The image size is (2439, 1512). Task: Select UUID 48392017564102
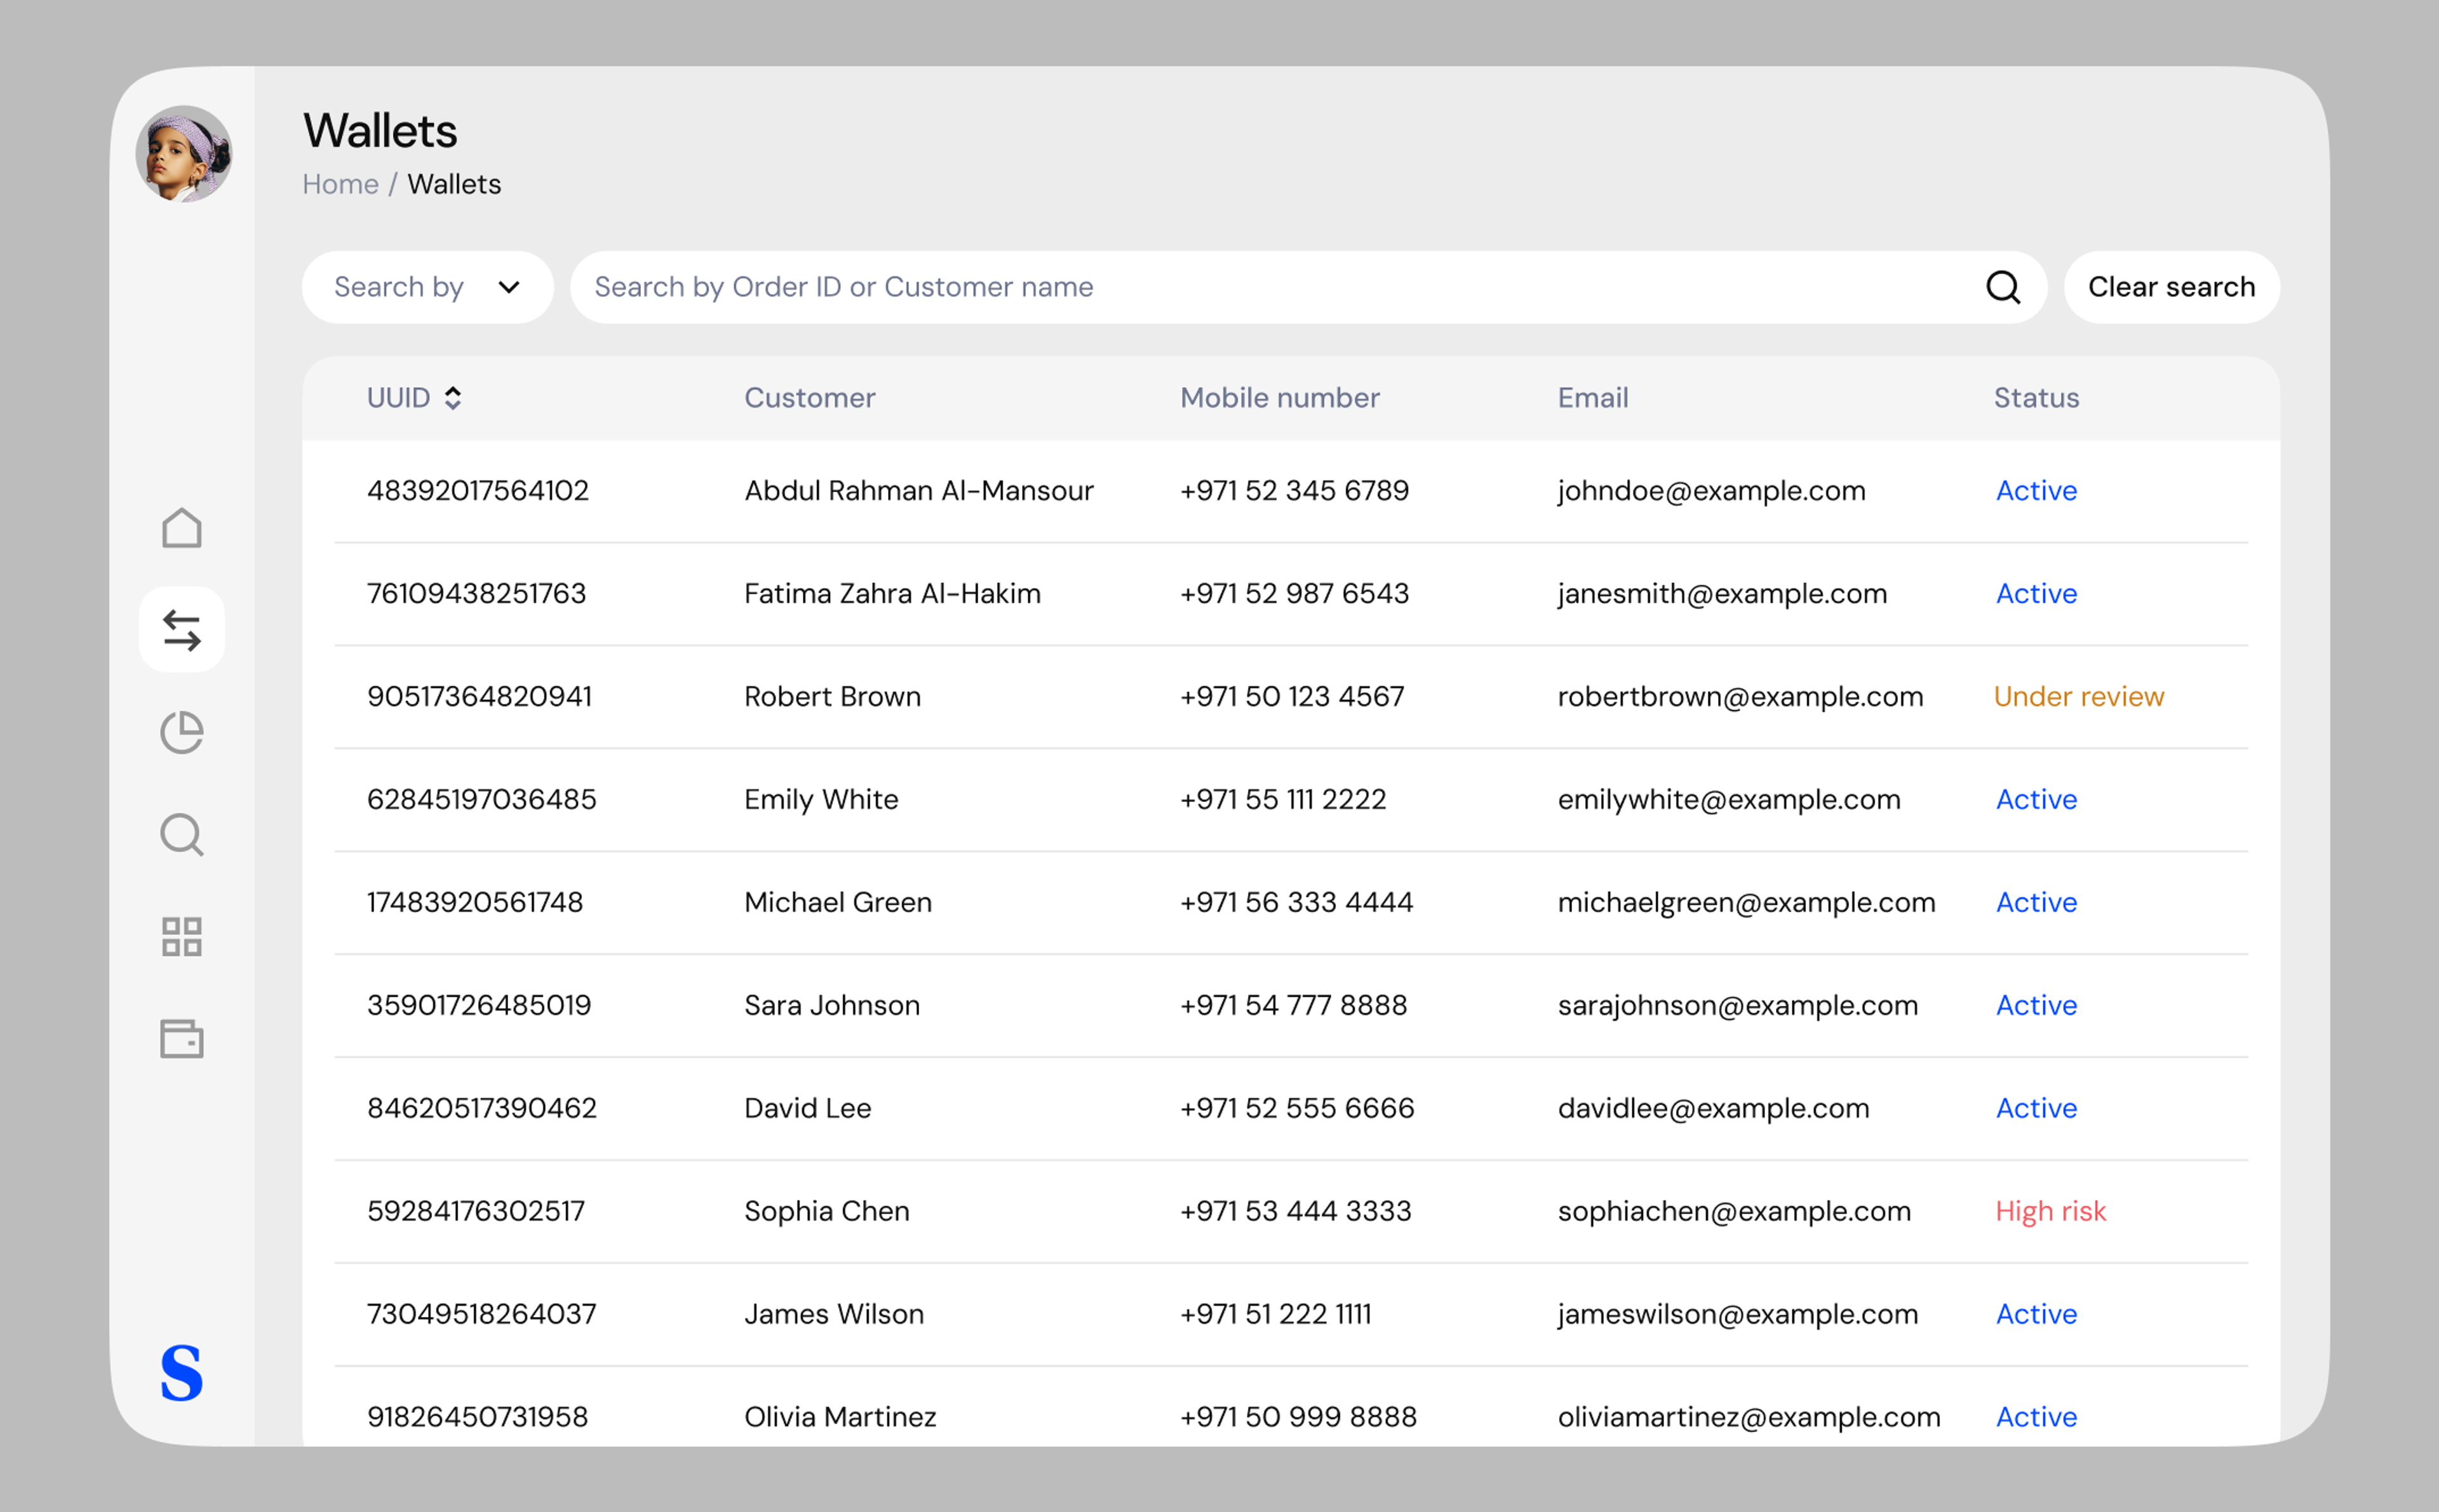pyautogui.click(x=478, y=491)
